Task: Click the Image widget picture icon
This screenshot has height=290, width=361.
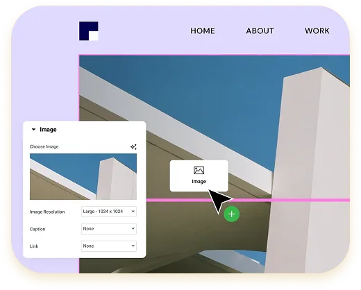Action: tap(199, 171)
